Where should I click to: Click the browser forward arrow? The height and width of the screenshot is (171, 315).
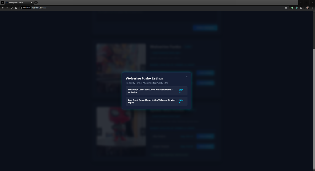[x=7, y=8]
